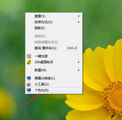Open the 查看(V) view submenu

click(x=54, y=16)
